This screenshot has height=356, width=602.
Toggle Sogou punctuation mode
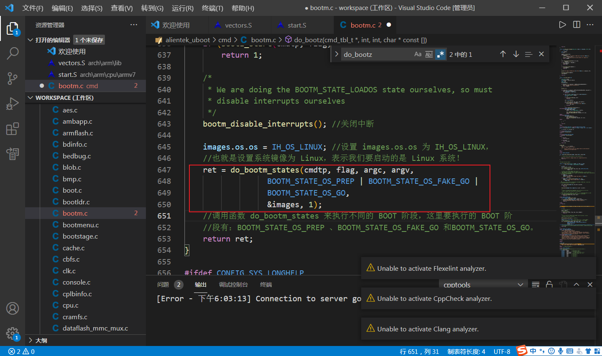(542, 351)
